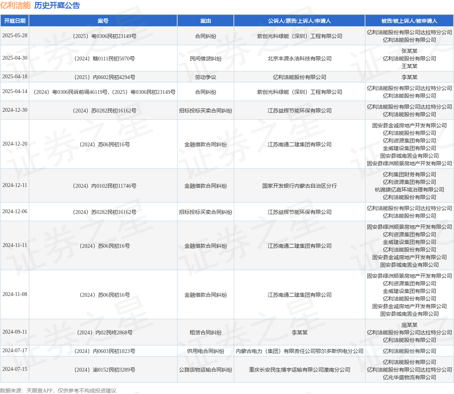Viewport: 454px width, 394px height.
Task: Select the date cell 2025-04-18
Action: pos(15,77)
